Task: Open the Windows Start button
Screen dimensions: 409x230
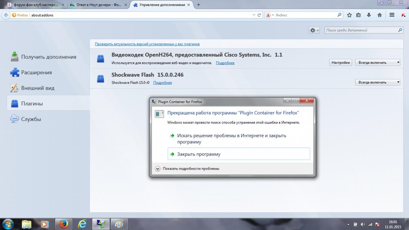Action: click(x=7, y=224)
